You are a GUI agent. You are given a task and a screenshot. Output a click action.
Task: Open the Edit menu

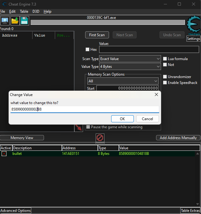click(x=12, y=11)
